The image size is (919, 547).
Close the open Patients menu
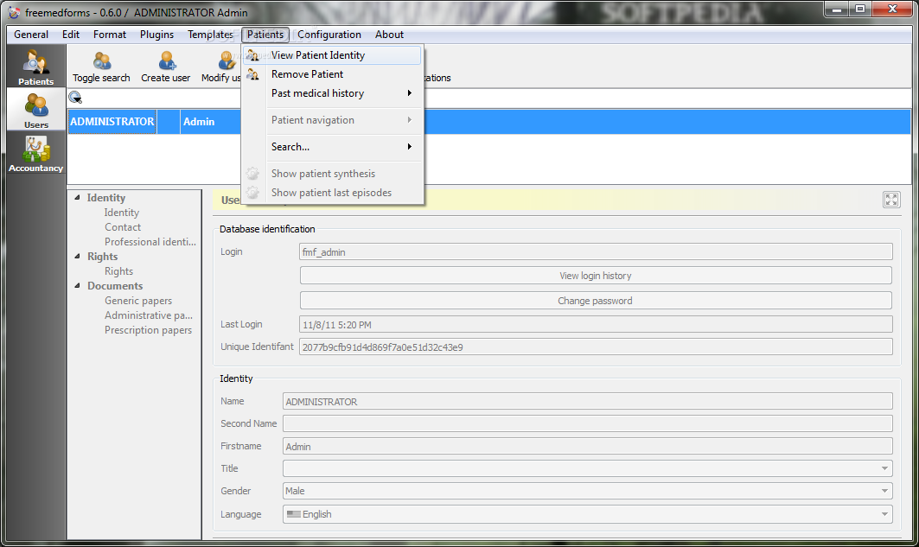(x=265, y=35)
